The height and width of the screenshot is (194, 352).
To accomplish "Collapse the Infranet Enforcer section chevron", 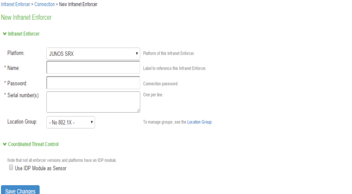I will (5, 34).
